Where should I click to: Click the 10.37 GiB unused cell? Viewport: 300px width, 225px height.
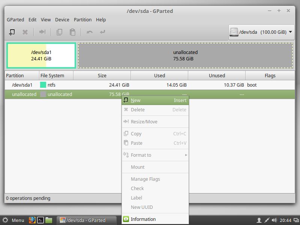(234, 85)
